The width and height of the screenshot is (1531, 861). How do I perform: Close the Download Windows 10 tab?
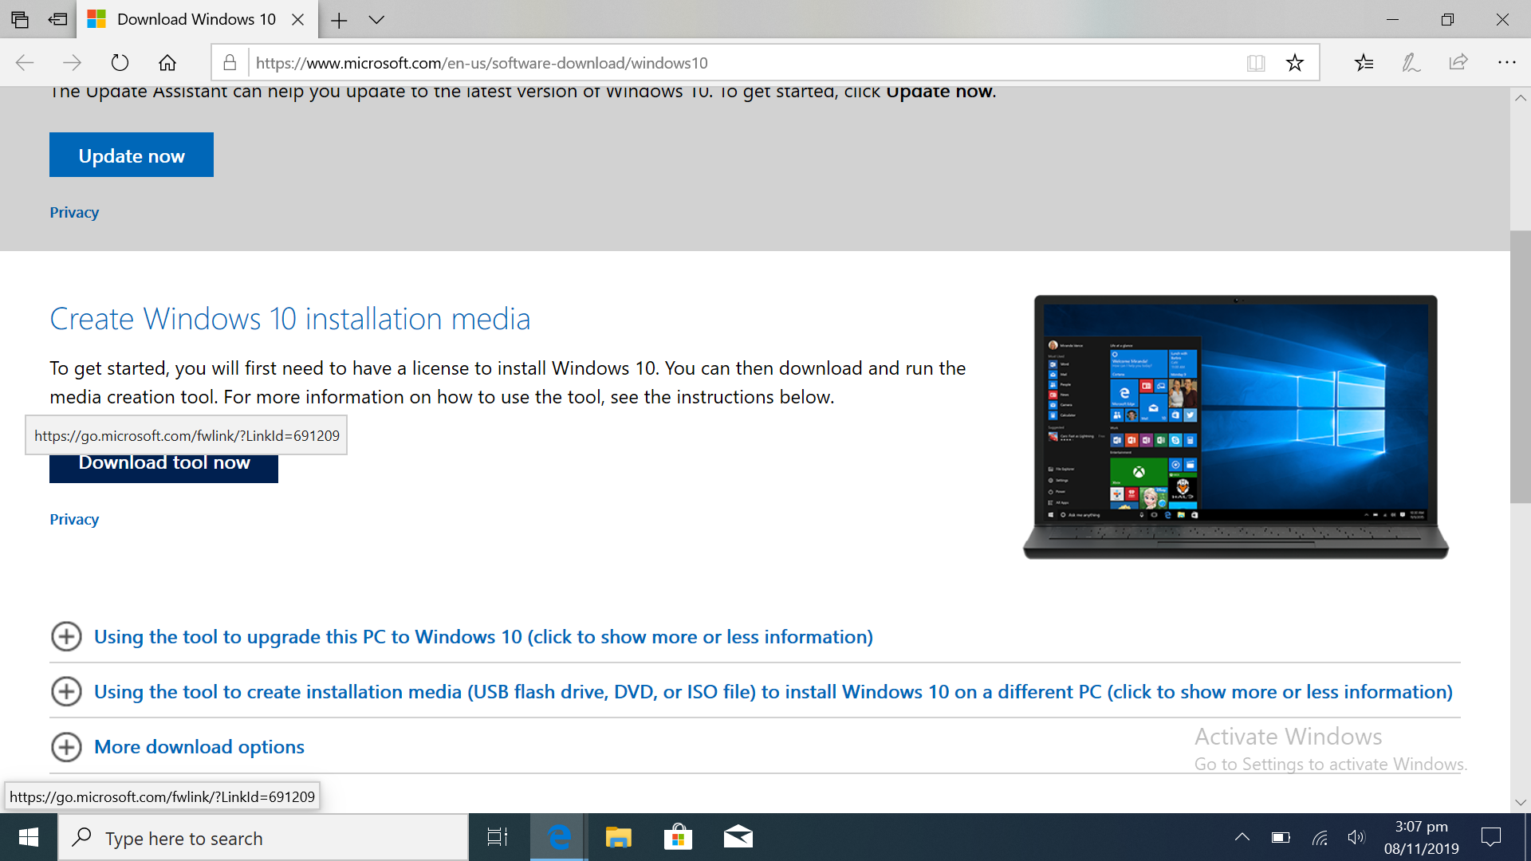[x=298, y=20]
